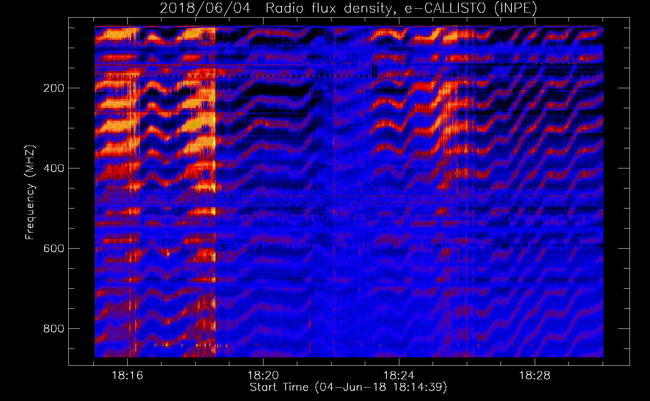Click the plot title "2018/06/04 Radio flux density, e-CALLISTO (INPE)"

[x=348, y=8]
